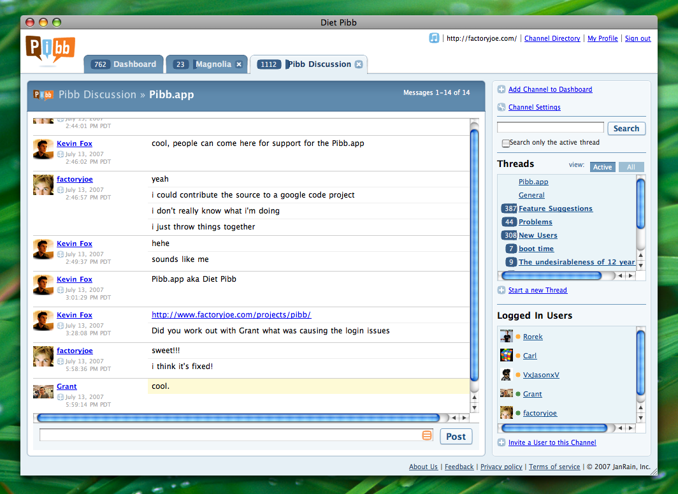Click the timestamp icon on Grant's cool message
Viewport: 678px width, 494px height.
click(61, 397)
